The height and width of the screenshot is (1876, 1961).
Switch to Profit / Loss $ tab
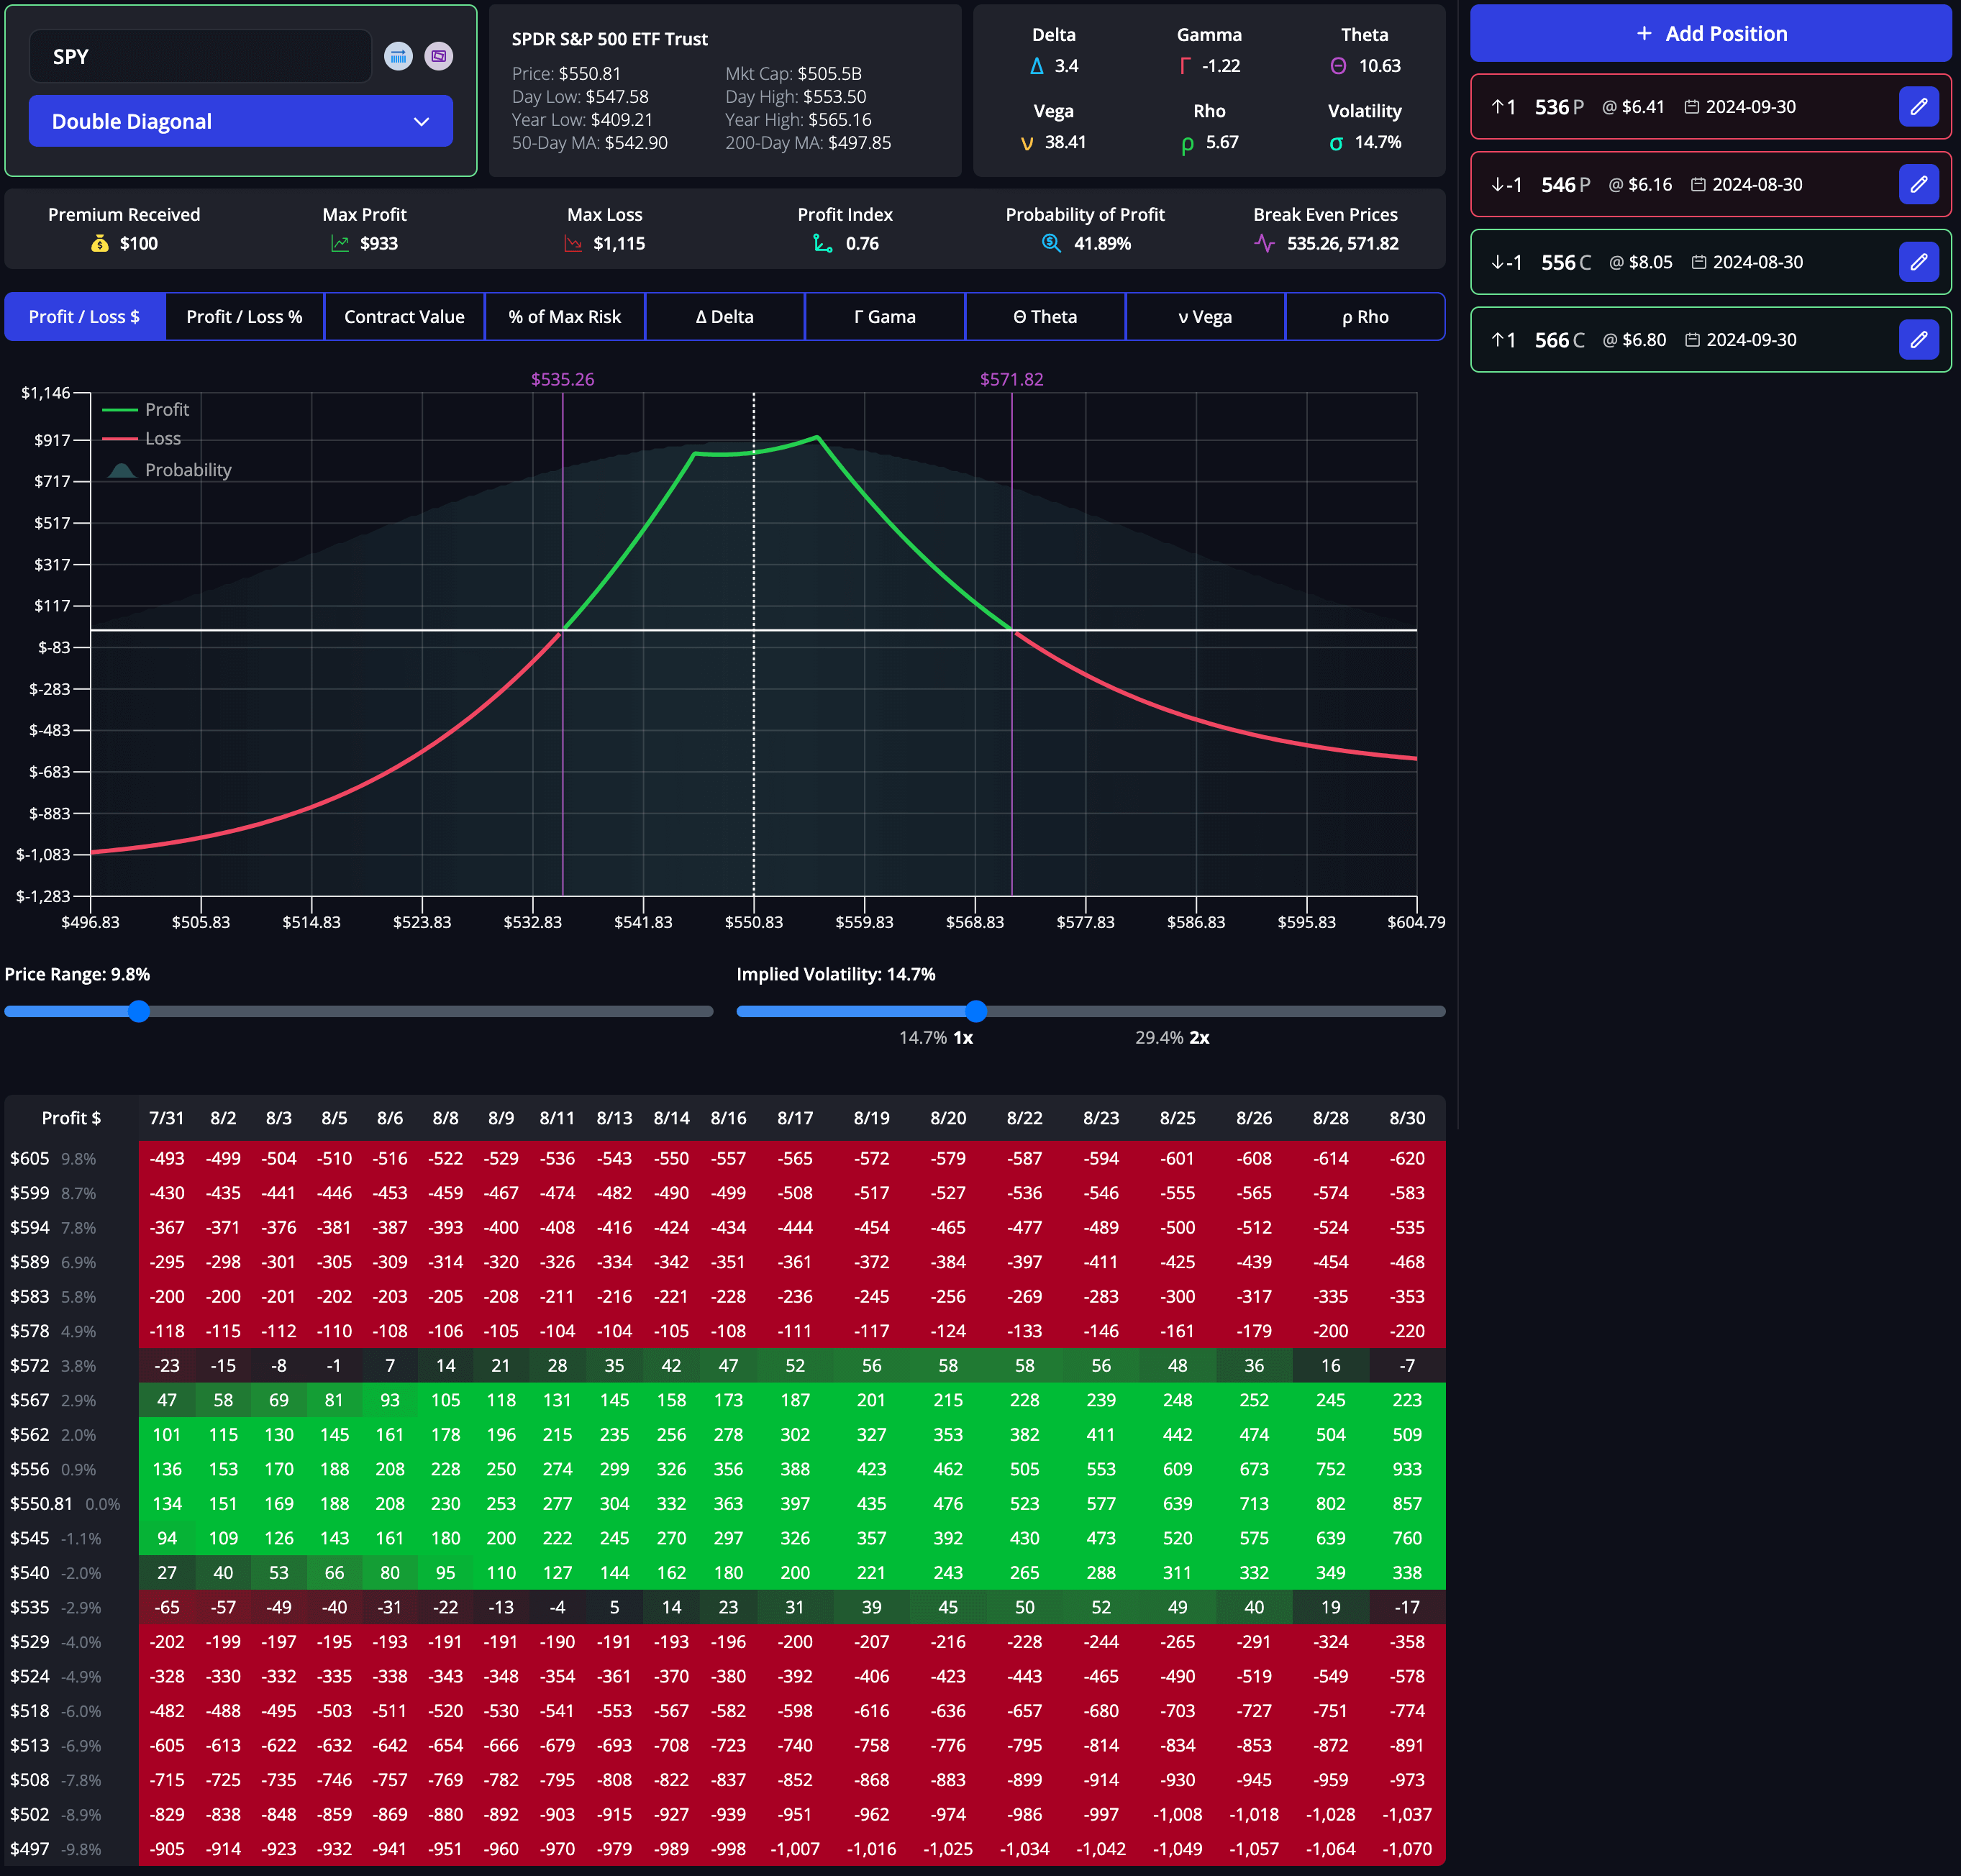tap(84, 316)
